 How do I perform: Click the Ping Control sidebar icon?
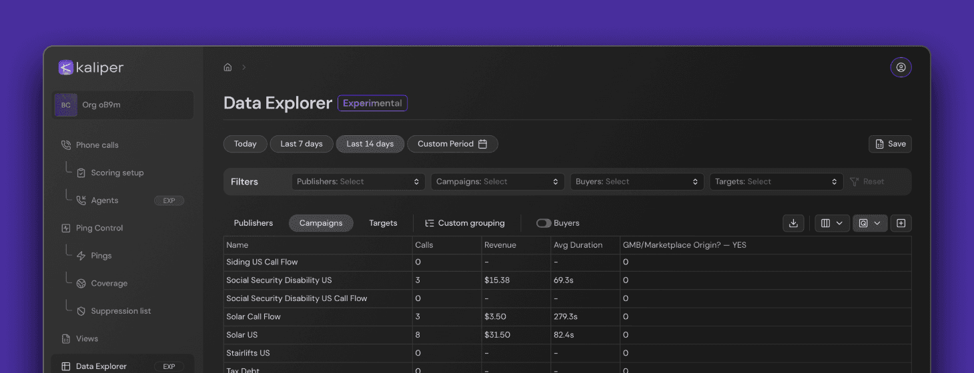pos(65,228)
